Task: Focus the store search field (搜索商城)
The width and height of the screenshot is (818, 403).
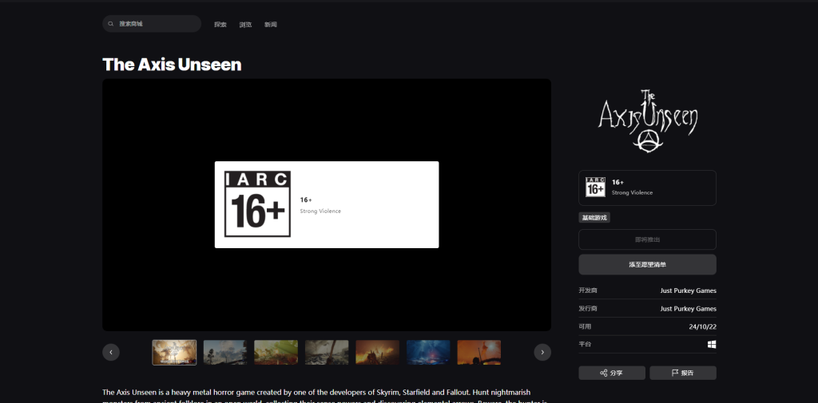Action: click(152, 24)
